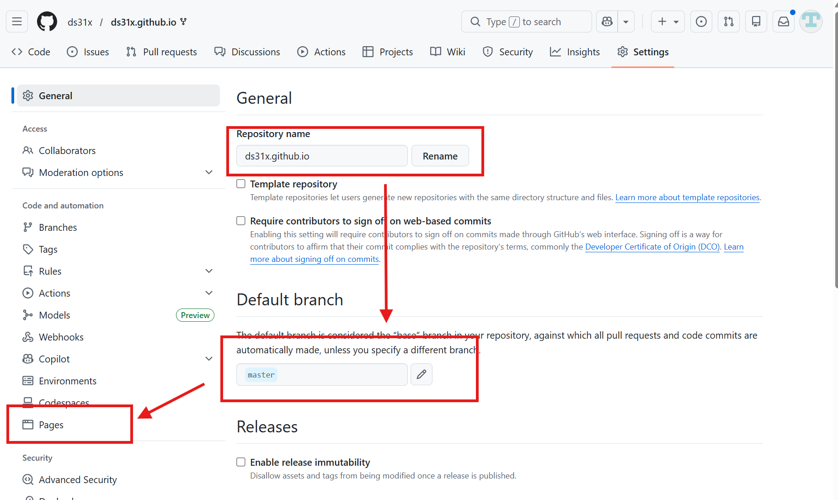Screen dimensions: 838x500
Task: Click the Advanced Security shield-search icon
Action: click(x=28, y=479)
